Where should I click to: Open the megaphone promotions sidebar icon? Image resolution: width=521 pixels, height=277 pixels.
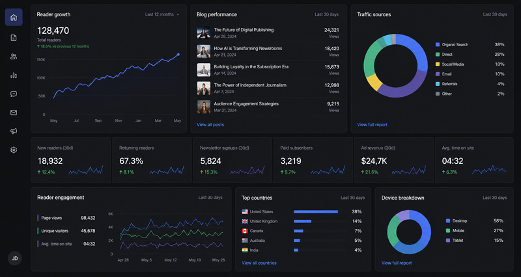(14, 131)
